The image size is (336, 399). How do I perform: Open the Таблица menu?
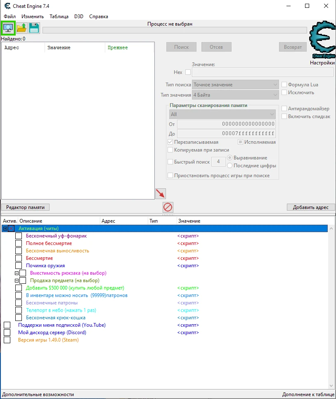[x=59, y=17]
